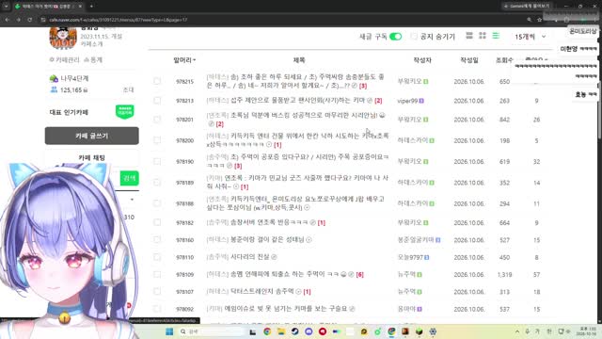
Task: Click the member count people icon
Action: pyautogui.click(x=54, y=89)
